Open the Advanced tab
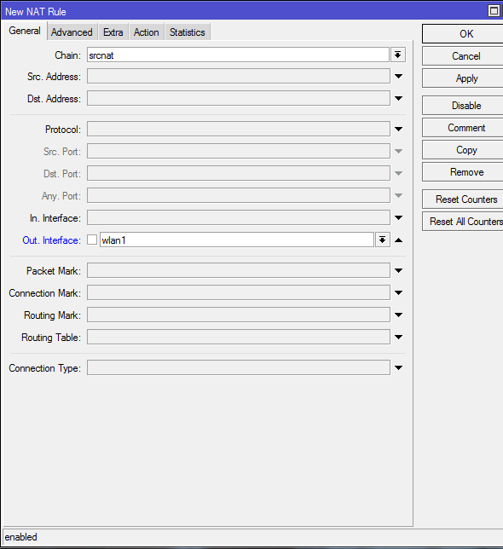The image size is (503, 549). point(72,32)
